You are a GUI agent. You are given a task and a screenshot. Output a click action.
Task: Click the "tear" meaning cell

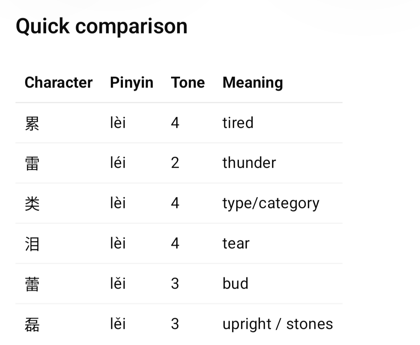click(236, 243)
